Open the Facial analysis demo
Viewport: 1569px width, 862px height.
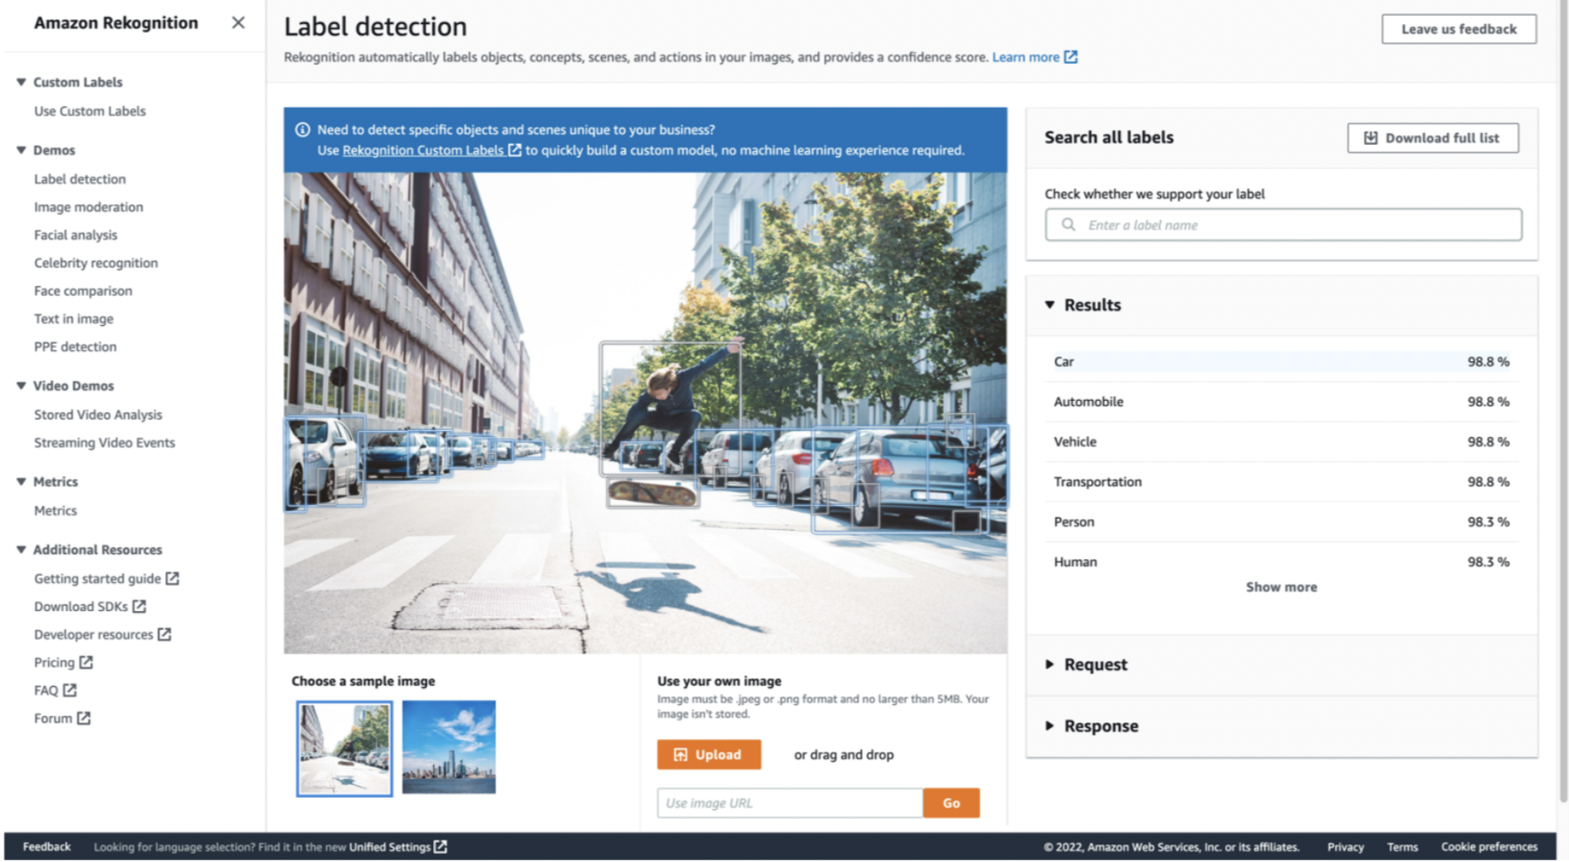click(75, 234)
